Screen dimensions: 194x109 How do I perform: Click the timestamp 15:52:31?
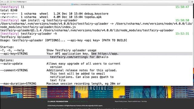[182, 34]
